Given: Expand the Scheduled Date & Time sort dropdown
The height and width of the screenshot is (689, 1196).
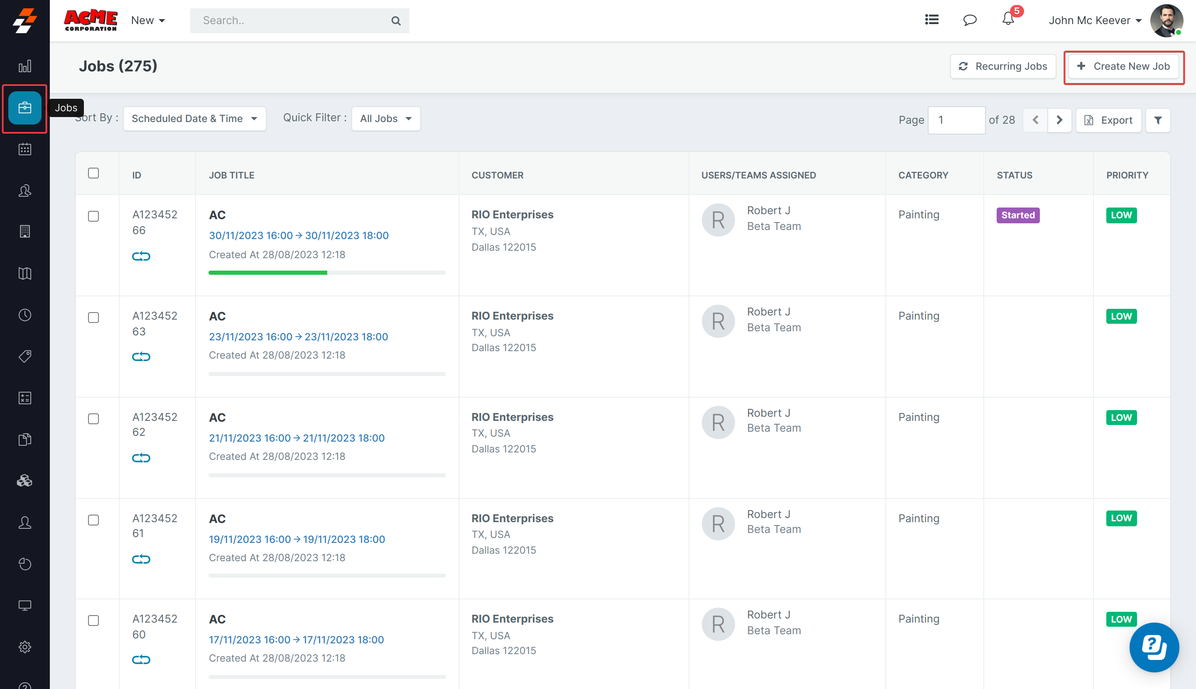Looking at the screenshot, I should [194, 119].
